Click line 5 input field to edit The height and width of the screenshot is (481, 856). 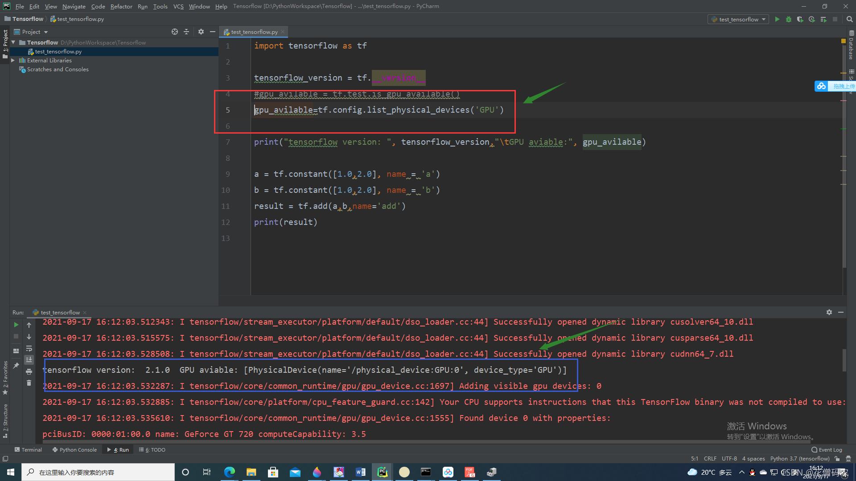click(x=379, y=110)
